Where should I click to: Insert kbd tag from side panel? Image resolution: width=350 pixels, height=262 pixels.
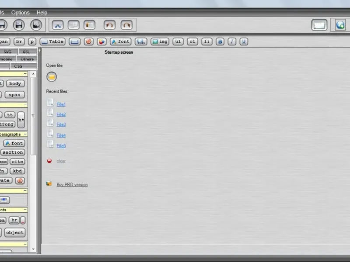pos(17,171)
